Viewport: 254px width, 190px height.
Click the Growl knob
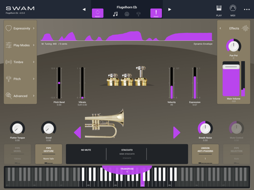[x=49, y=129]
